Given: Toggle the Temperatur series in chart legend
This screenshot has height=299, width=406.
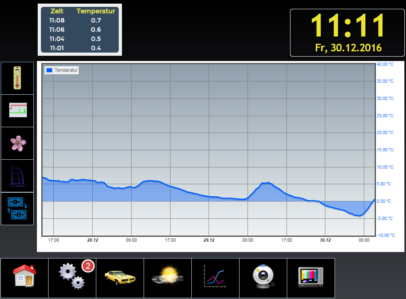Looking at the screenshot, I should [66, 70].
